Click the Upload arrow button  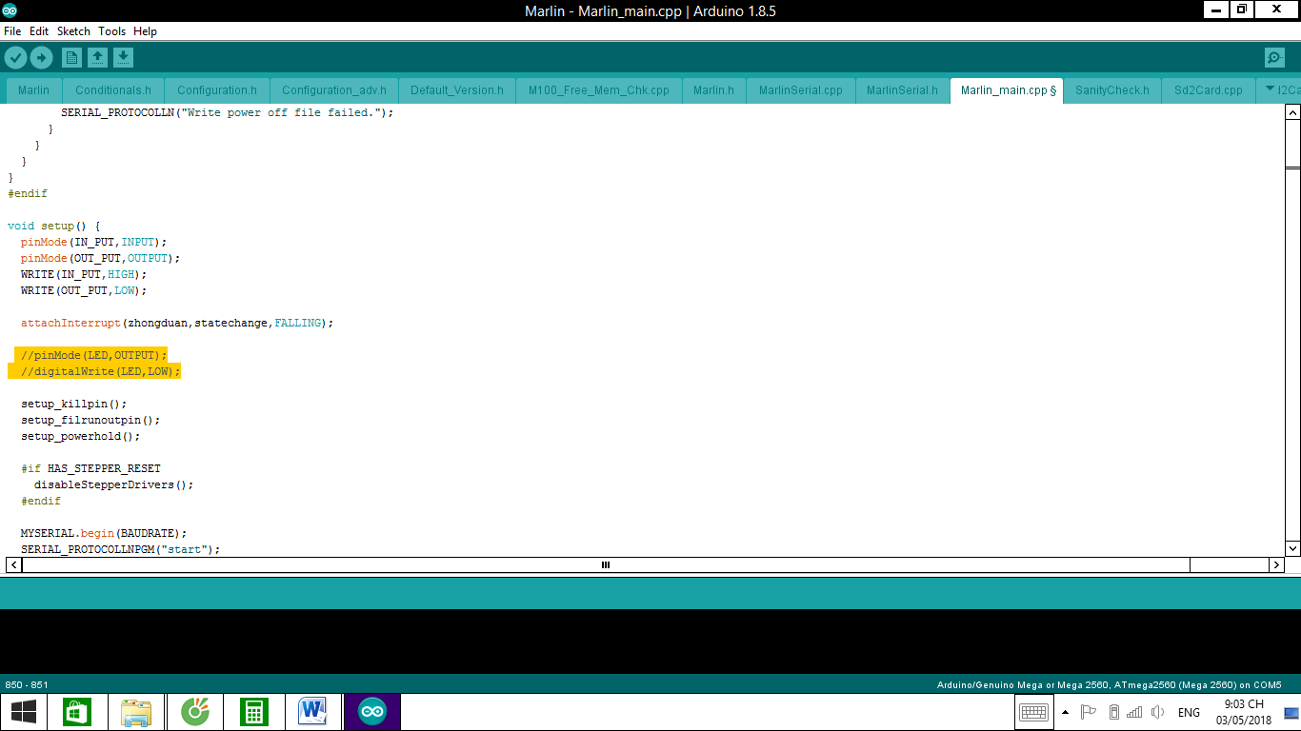tap(41, 58)
